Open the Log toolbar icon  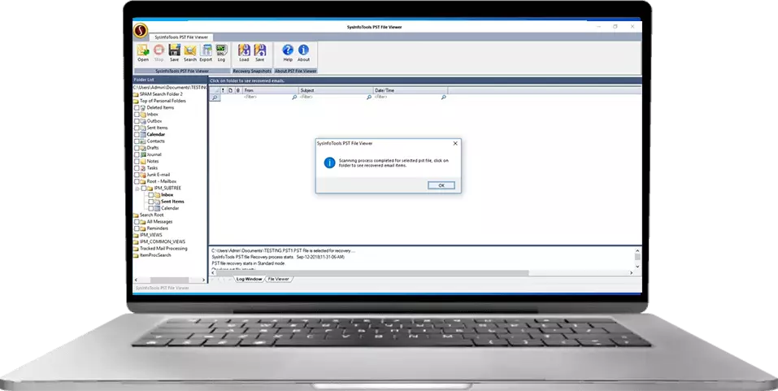click(x=221, y=50)
